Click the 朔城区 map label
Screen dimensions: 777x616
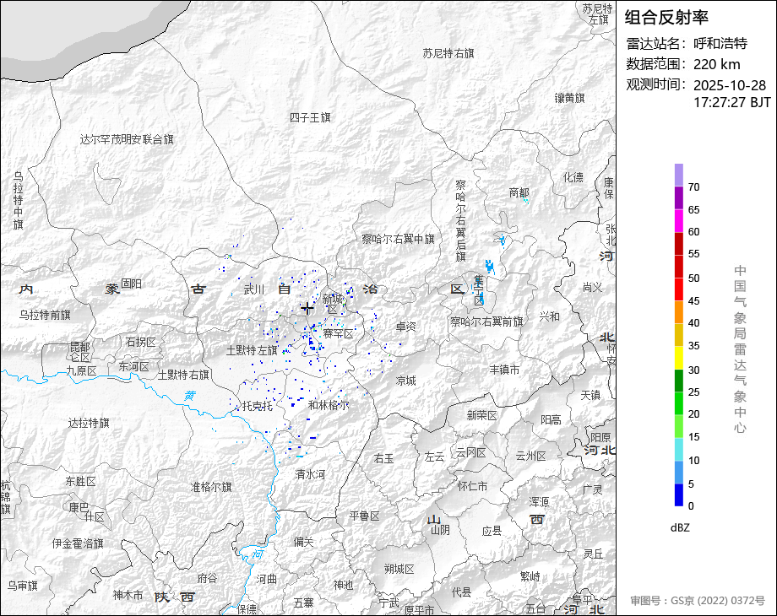[399, 569]
